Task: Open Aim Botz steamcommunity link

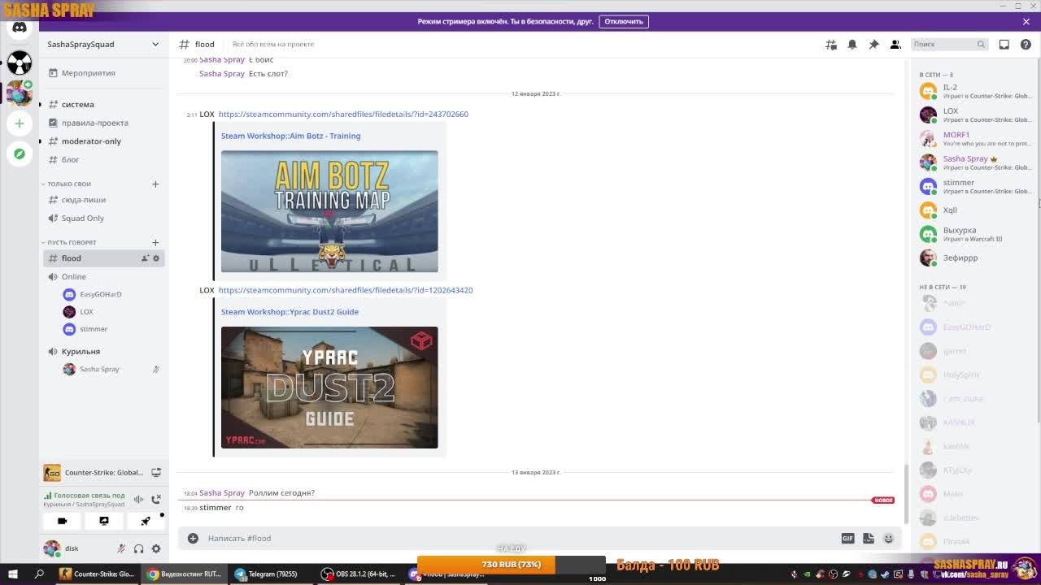Action: pos(343,114)
